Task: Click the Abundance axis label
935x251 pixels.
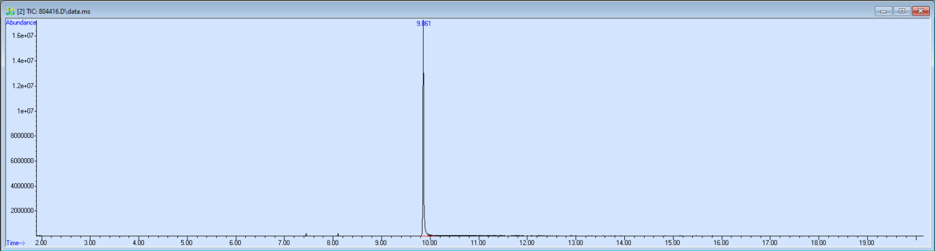Action: tap(21, 23)
